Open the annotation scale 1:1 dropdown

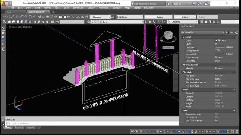[x=201, y=132]
